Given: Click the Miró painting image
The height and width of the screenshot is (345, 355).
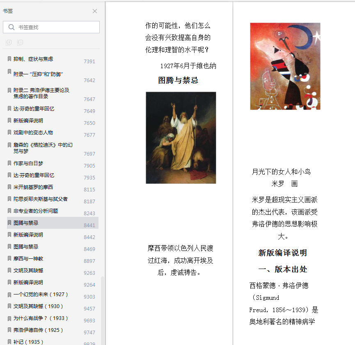Looking at the screenshot, I should point(285,66).
